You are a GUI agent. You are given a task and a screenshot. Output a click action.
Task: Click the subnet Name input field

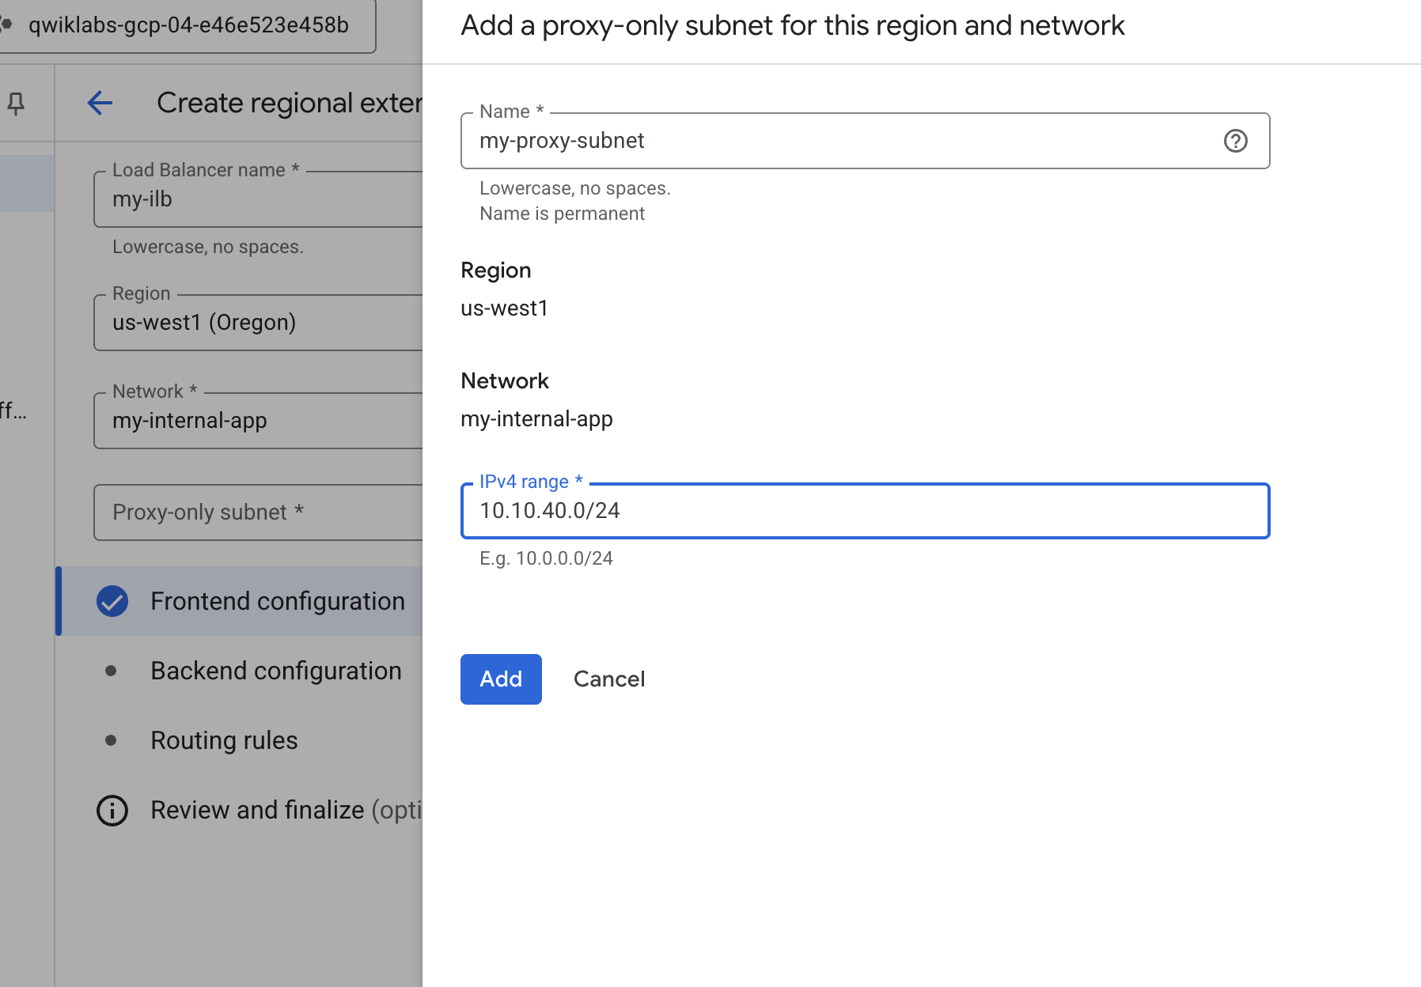839,141
